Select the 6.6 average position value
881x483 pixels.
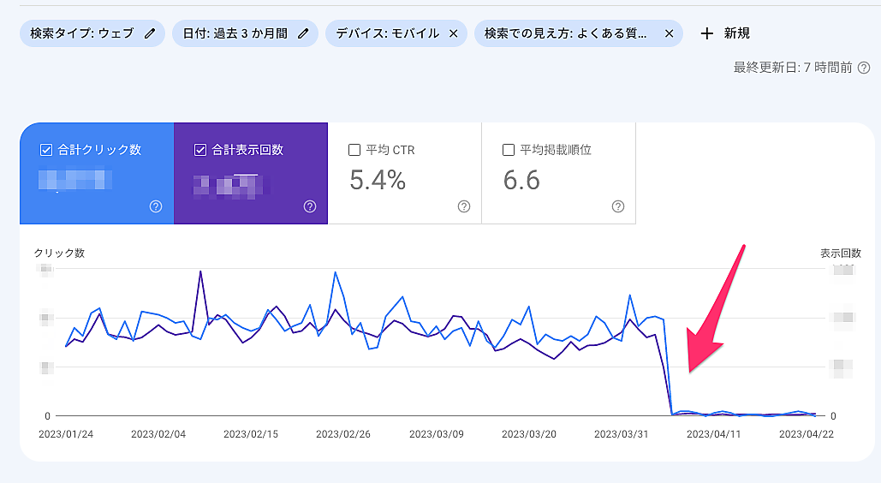click(x=521, y=180)
